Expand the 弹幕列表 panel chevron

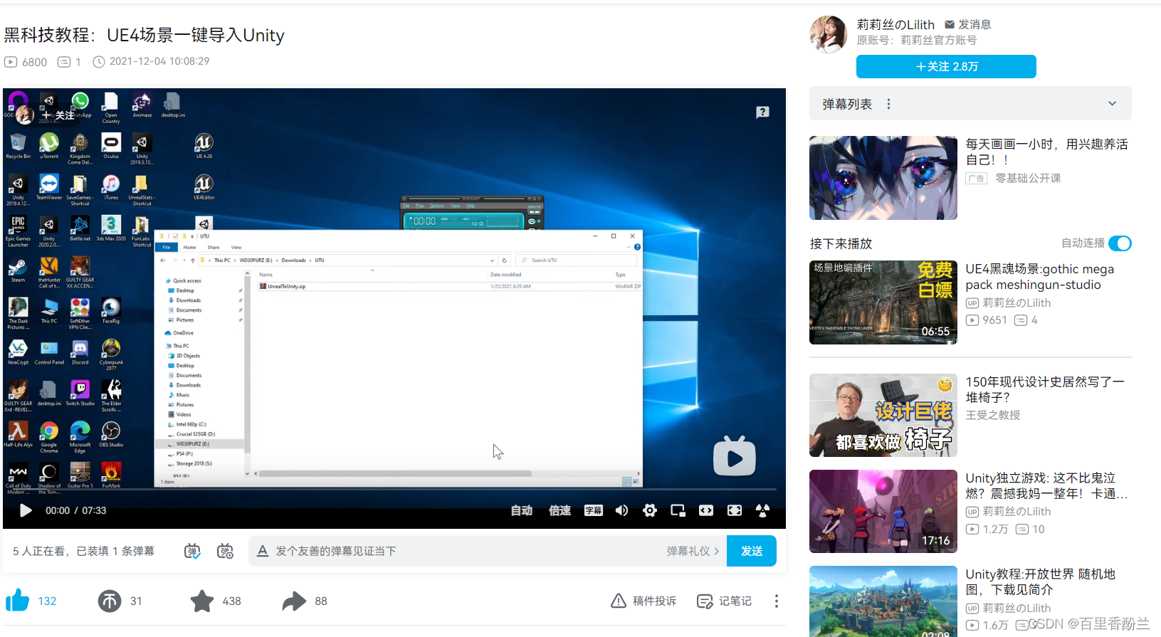click(1112, 104)
